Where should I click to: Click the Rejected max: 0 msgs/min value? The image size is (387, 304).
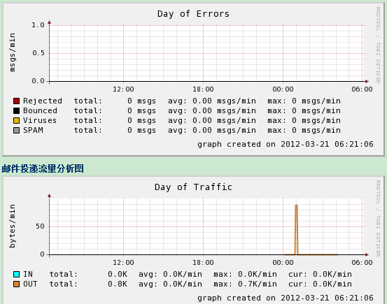[x=316, y=101]
